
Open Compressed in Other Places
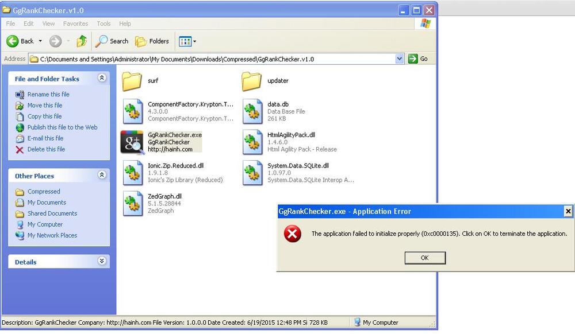(44, 191)
